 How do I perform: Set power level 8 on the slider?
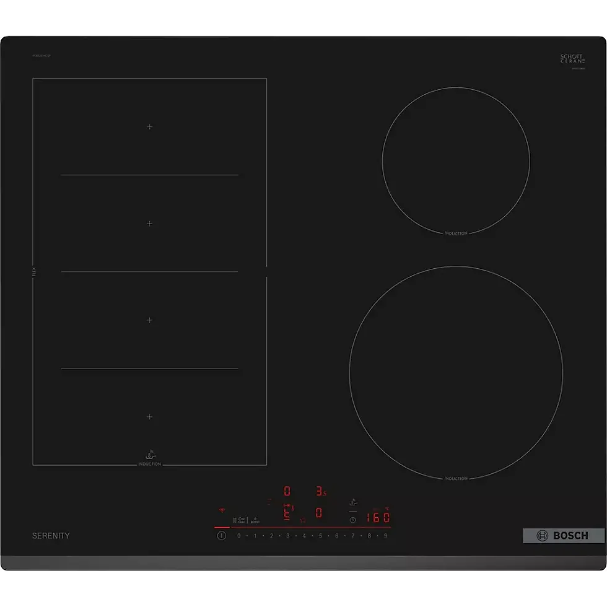pyautogui.click(x=369, y=535)
